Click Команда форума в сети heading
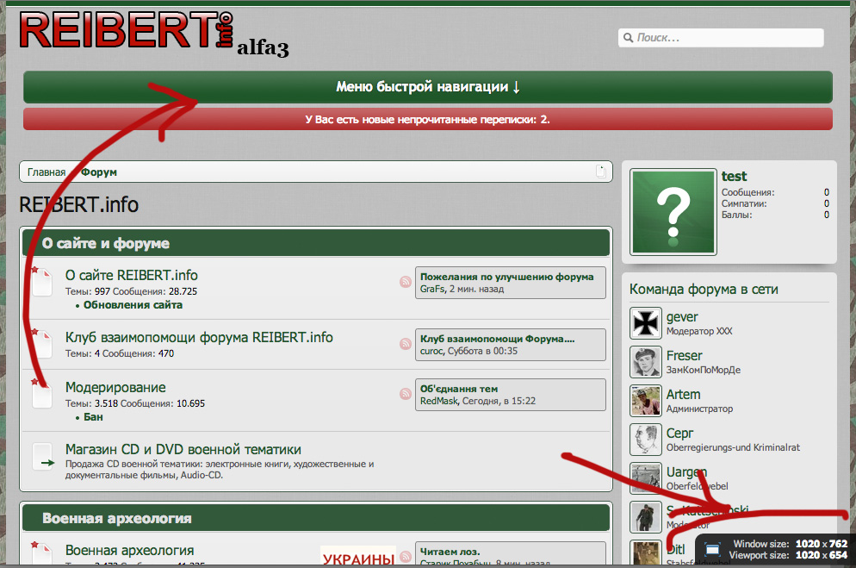Viewport: 856px width, 568px height. coord(704,289)
